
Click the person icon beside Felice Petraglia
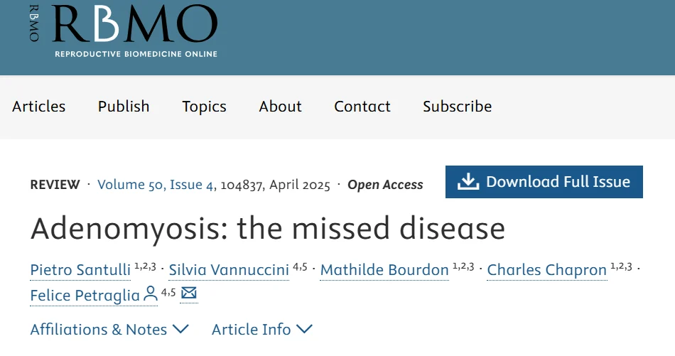click(151, 293)
